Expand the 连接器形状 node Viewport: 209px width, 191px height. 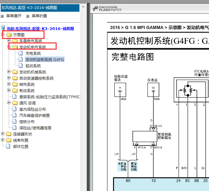tap(2, 133)
